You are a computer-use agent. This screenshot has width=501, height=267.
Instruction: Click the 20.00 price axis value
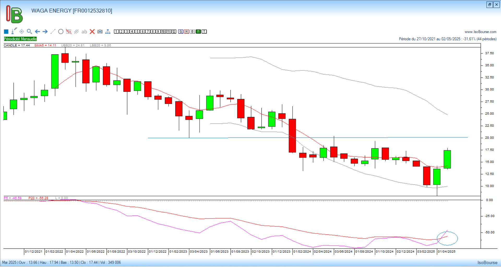click(489, 138)
